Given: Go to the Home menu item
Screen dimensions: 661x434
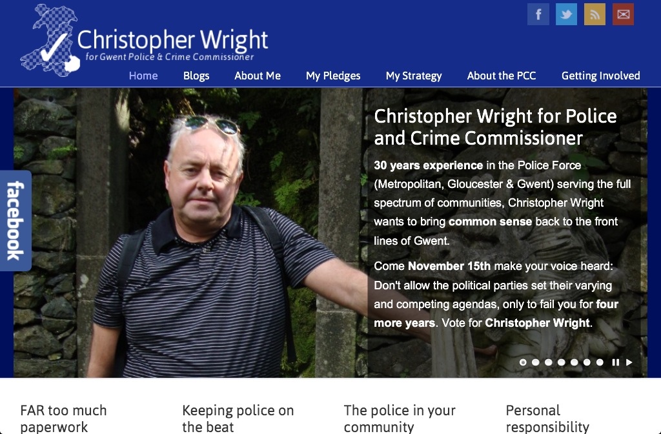Looking at the screenshot, I should click(x=143, y=76).
